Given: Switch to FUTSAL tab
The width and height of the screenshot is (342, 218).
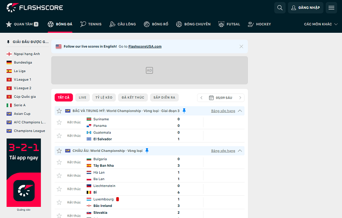Looking at the screenshot, I should pyautogui.click(x=229, y=24).
